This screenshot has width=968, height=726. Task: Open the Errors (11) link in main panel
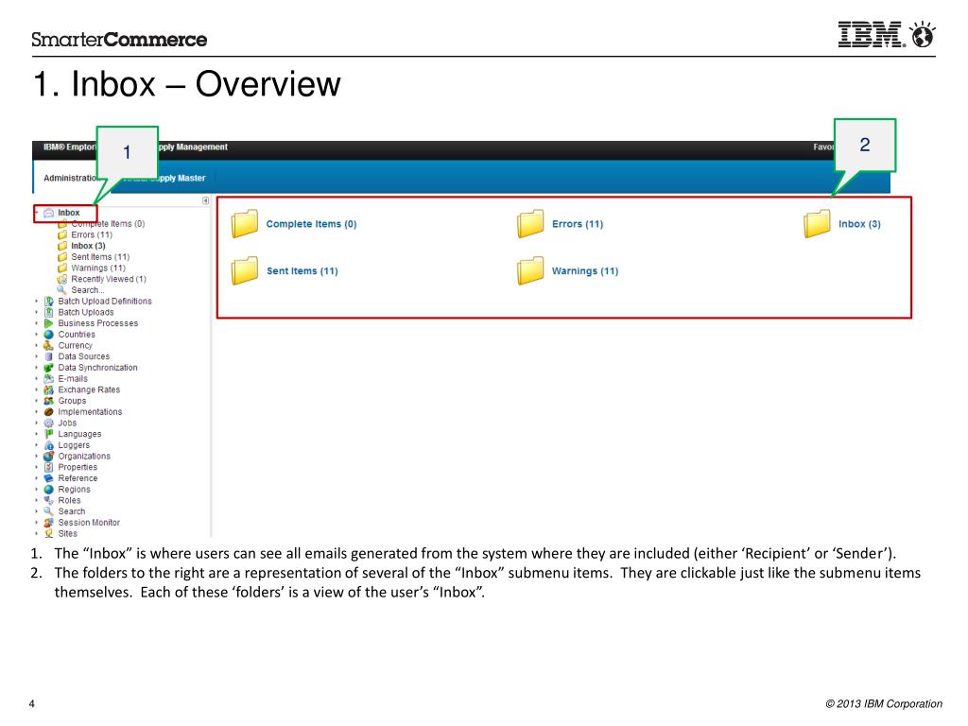coord(578,224)
